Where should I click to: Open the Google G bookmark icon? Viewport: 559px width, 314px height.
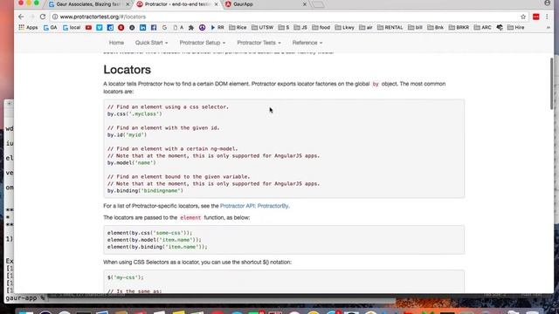164,27
